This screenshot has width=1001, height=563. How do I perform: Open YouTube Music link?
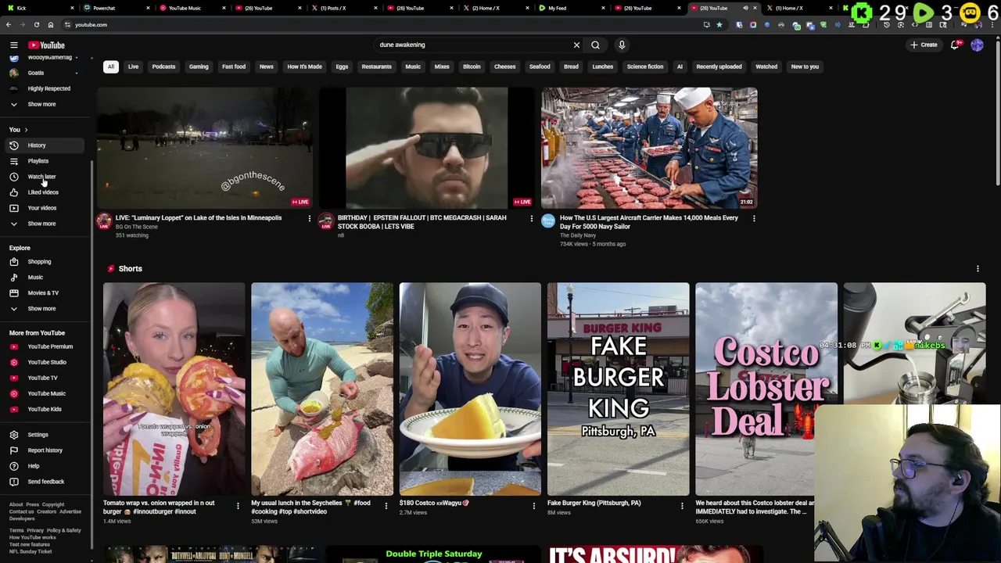click(x=45, y=393)
